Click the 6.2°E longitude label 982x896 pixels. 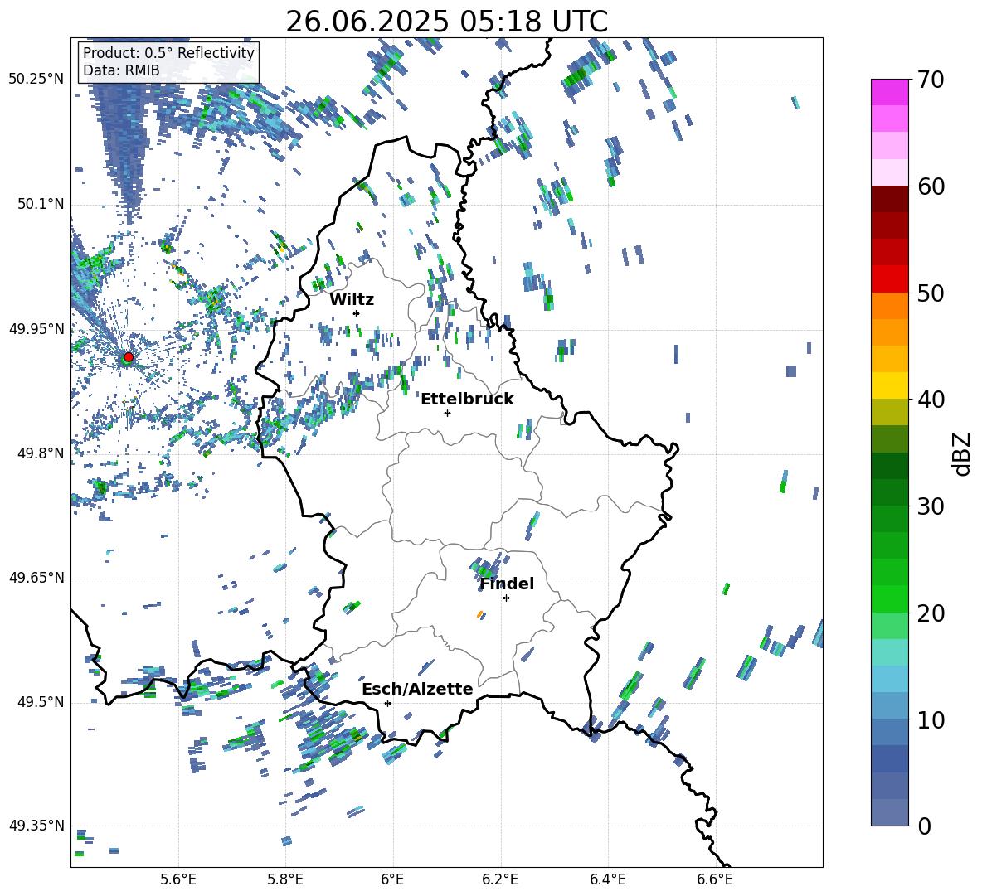pos(500,879)
